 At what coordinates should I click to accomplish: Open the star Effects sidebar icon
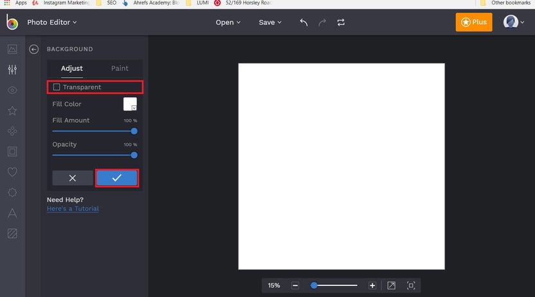pyautogui.click(x=12, y=111)
